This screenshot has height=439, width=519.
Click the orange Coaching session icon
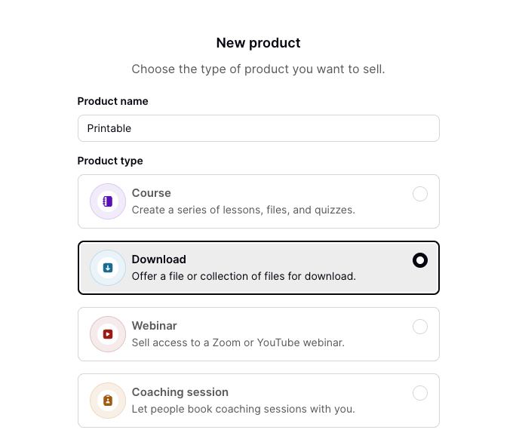[x=108, y=401]
